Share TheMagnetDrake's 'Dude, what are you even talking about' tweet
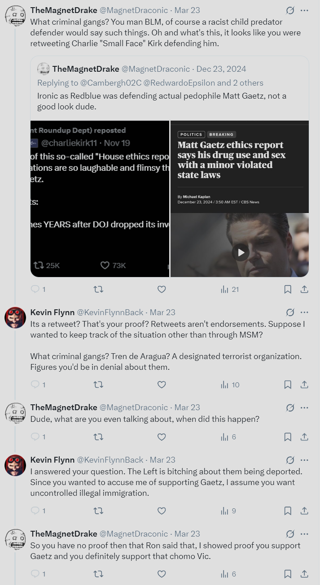The width and height of the screenshot is (320, 585). [304, 437]
